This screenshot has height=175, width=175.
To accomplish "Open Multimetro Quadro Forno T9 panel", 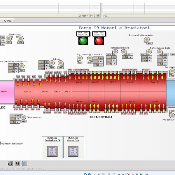I will (52, 147).
